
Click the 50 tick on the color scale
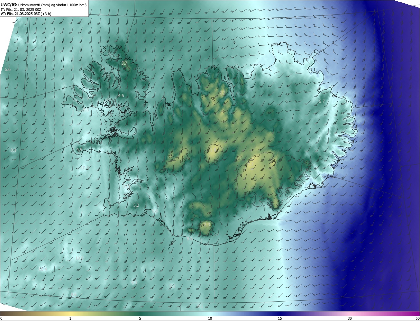pos(417,318)
